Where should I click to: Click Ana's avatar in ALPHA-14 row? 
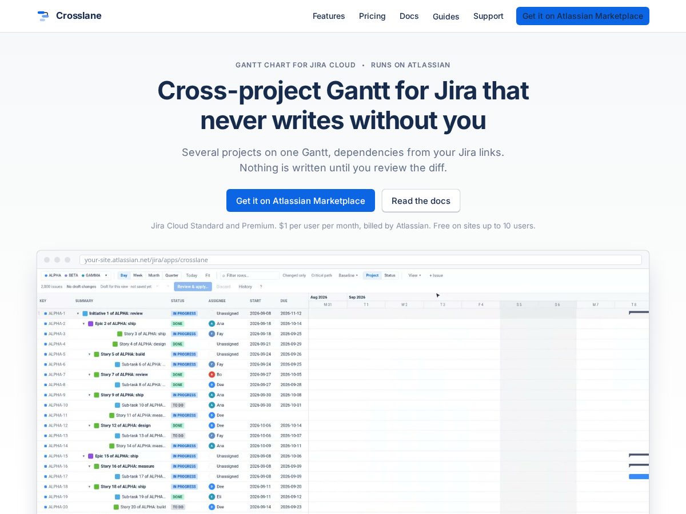pos(212,446)
